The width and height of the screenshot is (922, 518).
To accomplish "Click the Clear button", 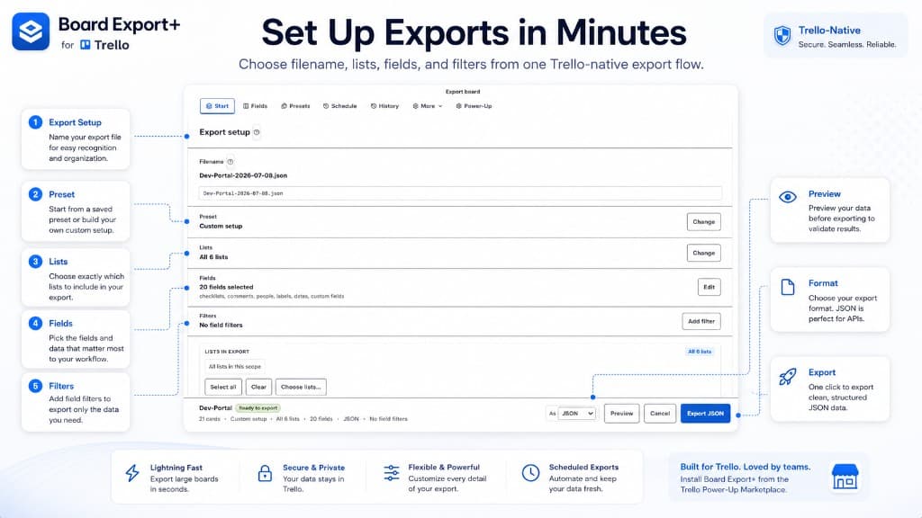I will tap(258, 387).
